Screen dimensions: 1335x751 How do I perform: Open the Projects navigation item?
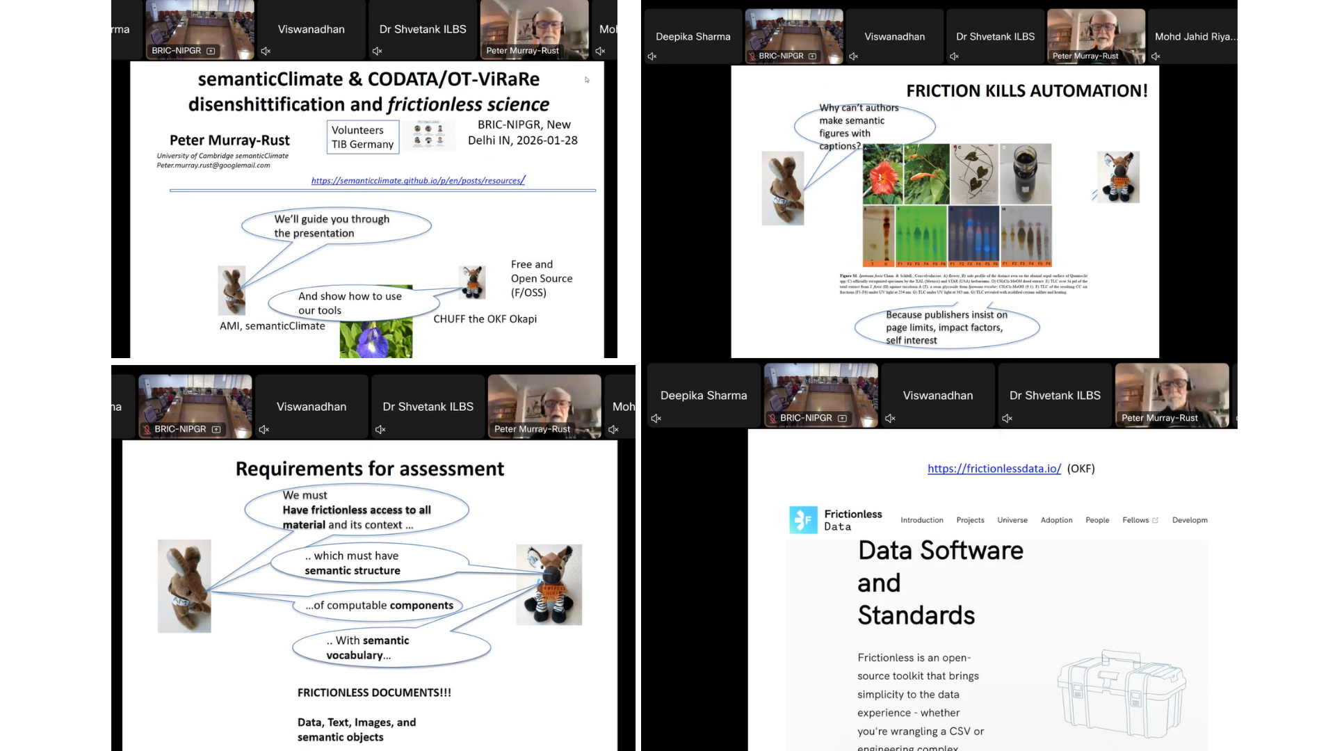[970, 520]
